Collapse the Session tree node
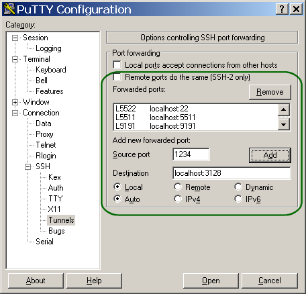The width and height of the screenshot is (306, 294). tap(15, 38)
